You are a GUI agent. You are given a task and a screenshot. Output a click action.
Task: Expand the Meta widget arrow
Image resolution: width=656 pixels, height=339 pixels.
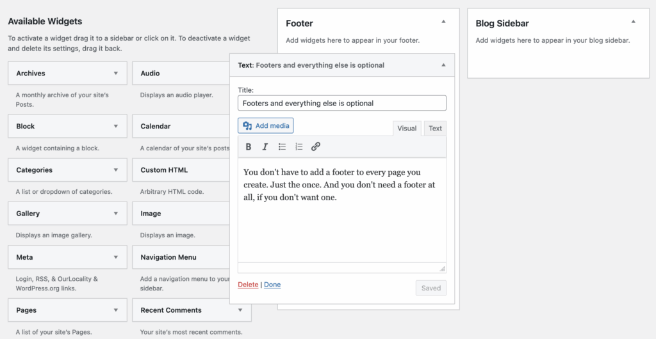116,257
